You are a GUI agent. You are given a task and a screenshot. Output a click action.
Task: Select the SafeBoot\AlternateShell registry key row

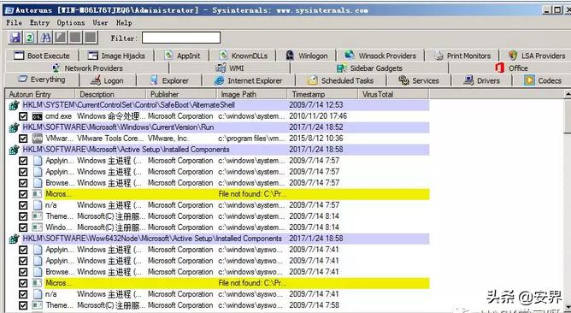[x=219, y=105]
